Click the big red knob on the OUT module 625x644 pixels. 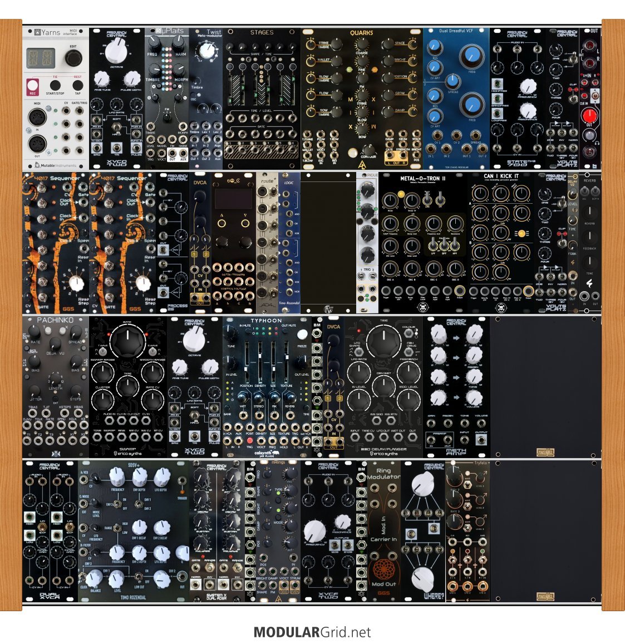pyautogui.click(x=589, y=116)
